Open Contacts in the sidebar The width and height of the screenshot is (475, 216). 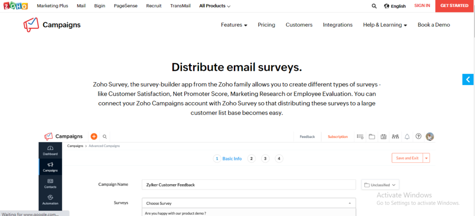pos(50,183)
